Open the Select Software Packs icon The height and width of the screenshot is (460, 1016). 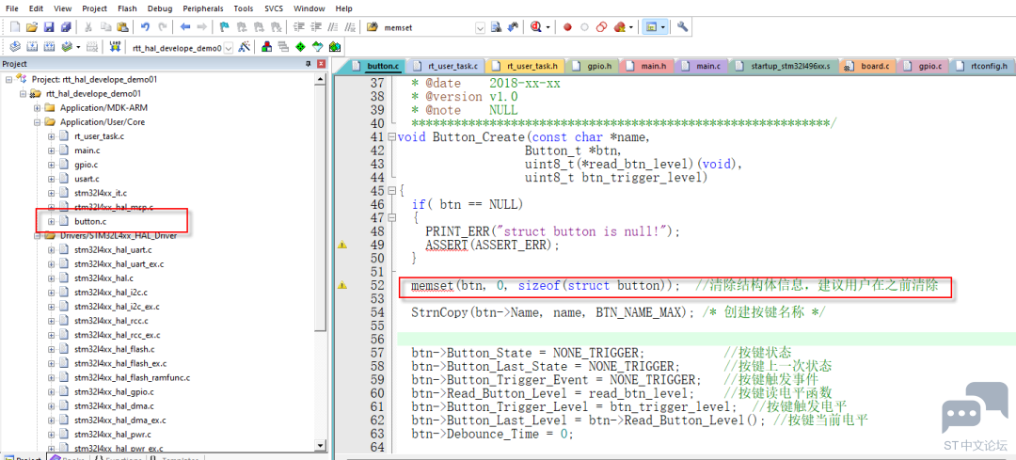coord(317,47)
